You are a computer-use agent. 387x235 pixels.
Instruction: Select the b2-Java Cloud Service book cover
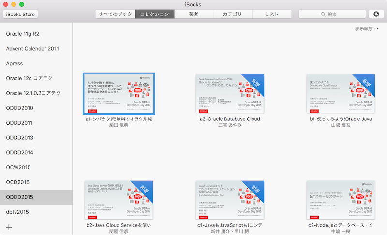click(x=119, y=200)
